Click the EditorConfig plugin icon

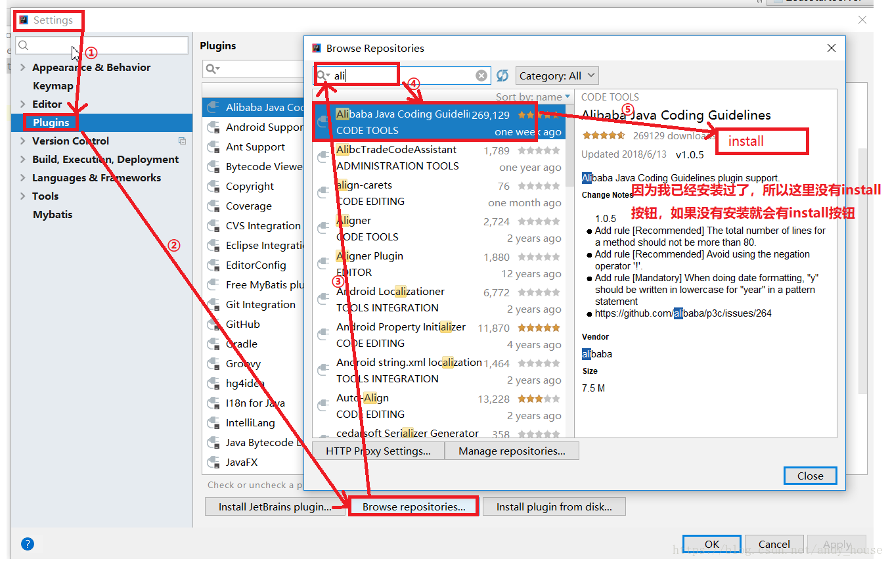213,265
